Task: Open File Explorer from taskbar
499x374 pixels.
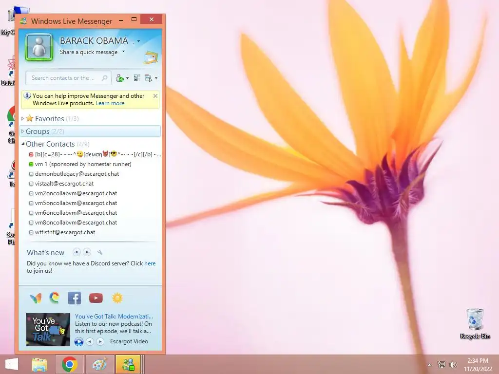Action: click(39, 364)
